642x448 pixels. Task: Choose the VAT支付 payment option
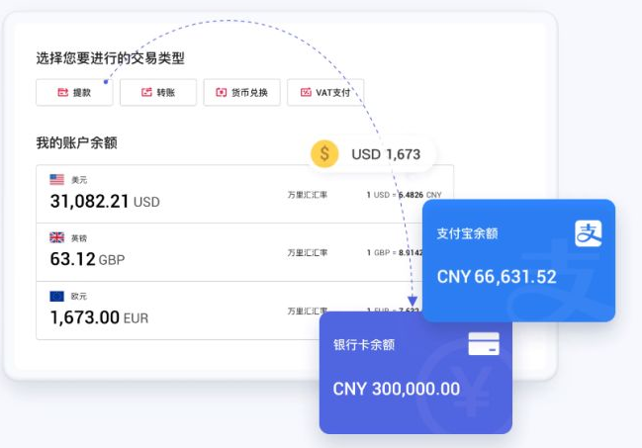coord(325,93)
